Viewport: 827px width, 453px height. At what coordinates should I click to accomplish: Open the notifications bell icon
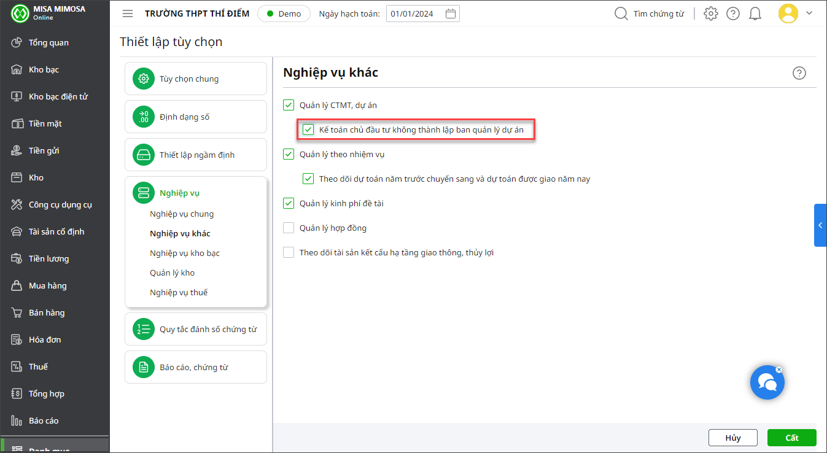click(x=755, y=14)
